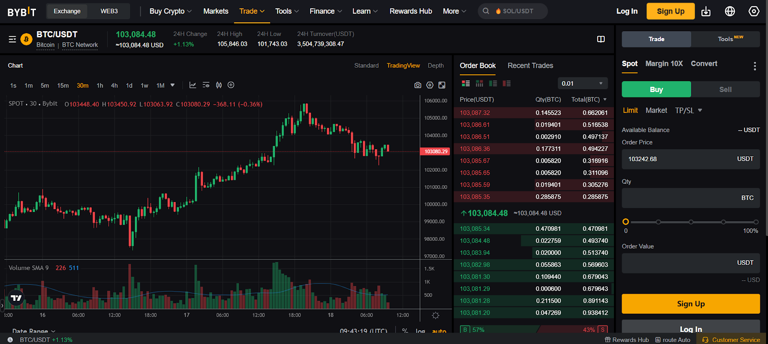This screenshot has width=768, height=344.
Task: Open Total(BTC) column dropdown arrow
Action: click(605, 100)
